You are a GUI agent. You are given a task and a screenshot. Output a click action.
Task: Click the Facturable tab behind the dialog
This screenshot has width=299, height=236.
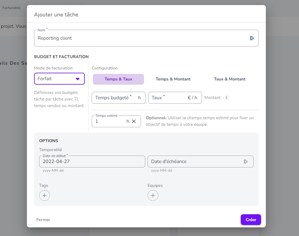pyautogui.click(x=11, y=8)
